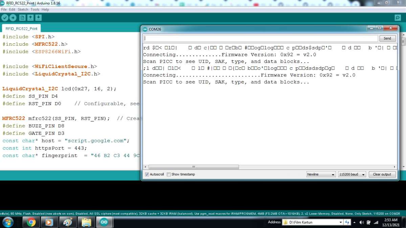This screenshot has height=228, width=406.
Task: Click the Verify sketch checkmark icon
Action: (5, 18)
